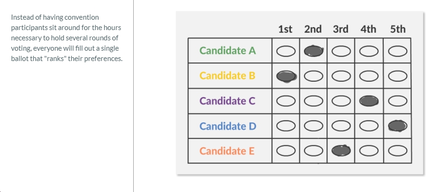Image resolution: width=433 pixels, height=192 pixels.
Task: Select 1st choice bubble for Candidate E
Action: [x=286, y=151]
